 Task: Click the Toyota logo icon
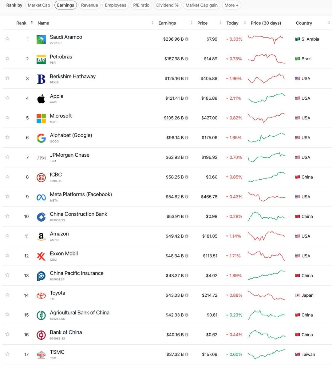tap(41, 296)
